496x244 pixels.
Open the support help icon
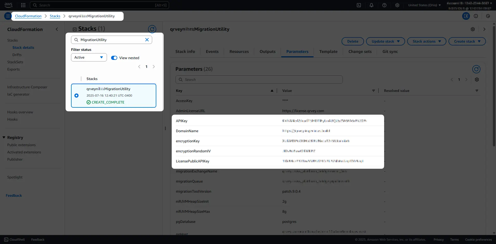tap(384, 5)
